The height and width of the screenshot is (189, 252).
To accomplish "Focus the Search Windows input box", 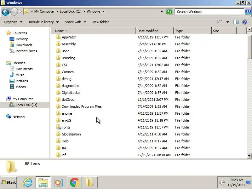I will pos(209,12).
